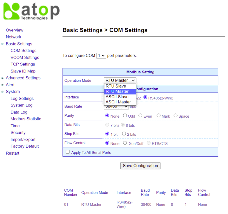Open VCOM Settings in the sidebar

tap(25, 57)
